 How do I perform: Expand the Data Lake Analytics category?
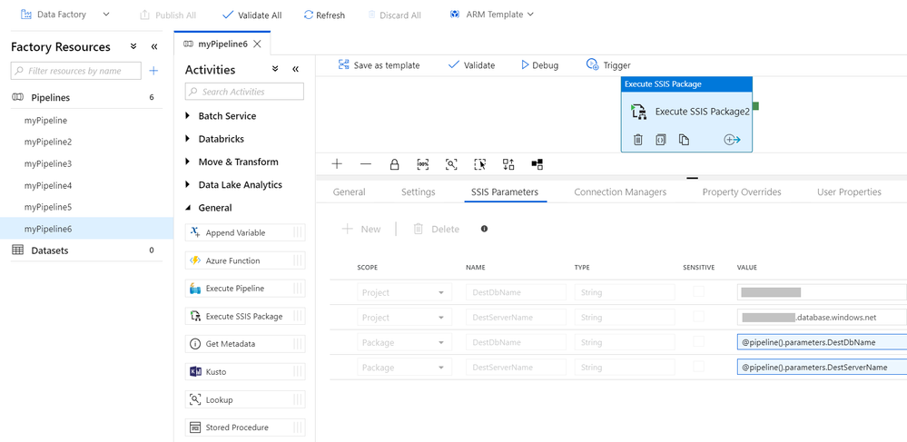pos(187,184)
